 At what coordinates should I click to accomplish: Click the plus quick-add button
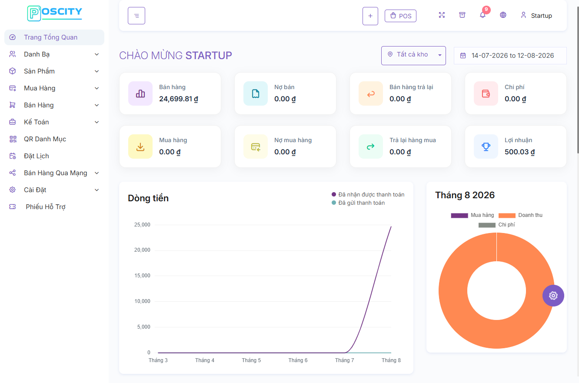[x=370, y=16]
